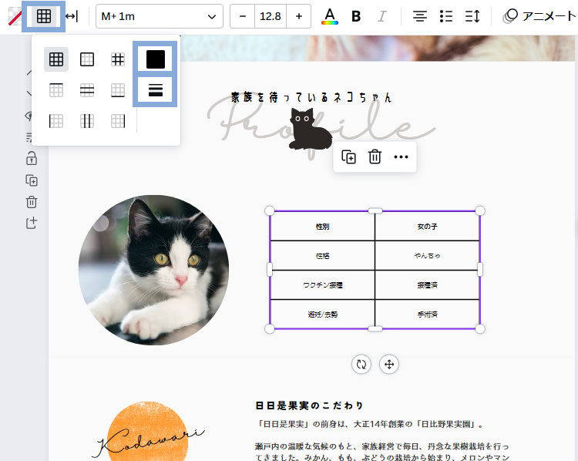Image resolution: width=578 pixels, height=461 pixels.
Task: Increase font size with plus button
Action: click(x=298, y=17)
